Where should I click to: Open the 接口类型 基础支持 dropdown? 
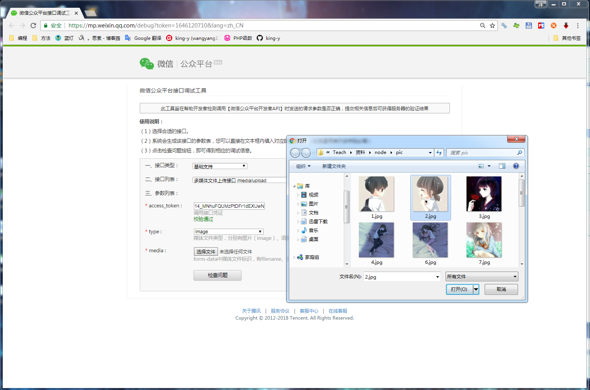tap(220, 166)
